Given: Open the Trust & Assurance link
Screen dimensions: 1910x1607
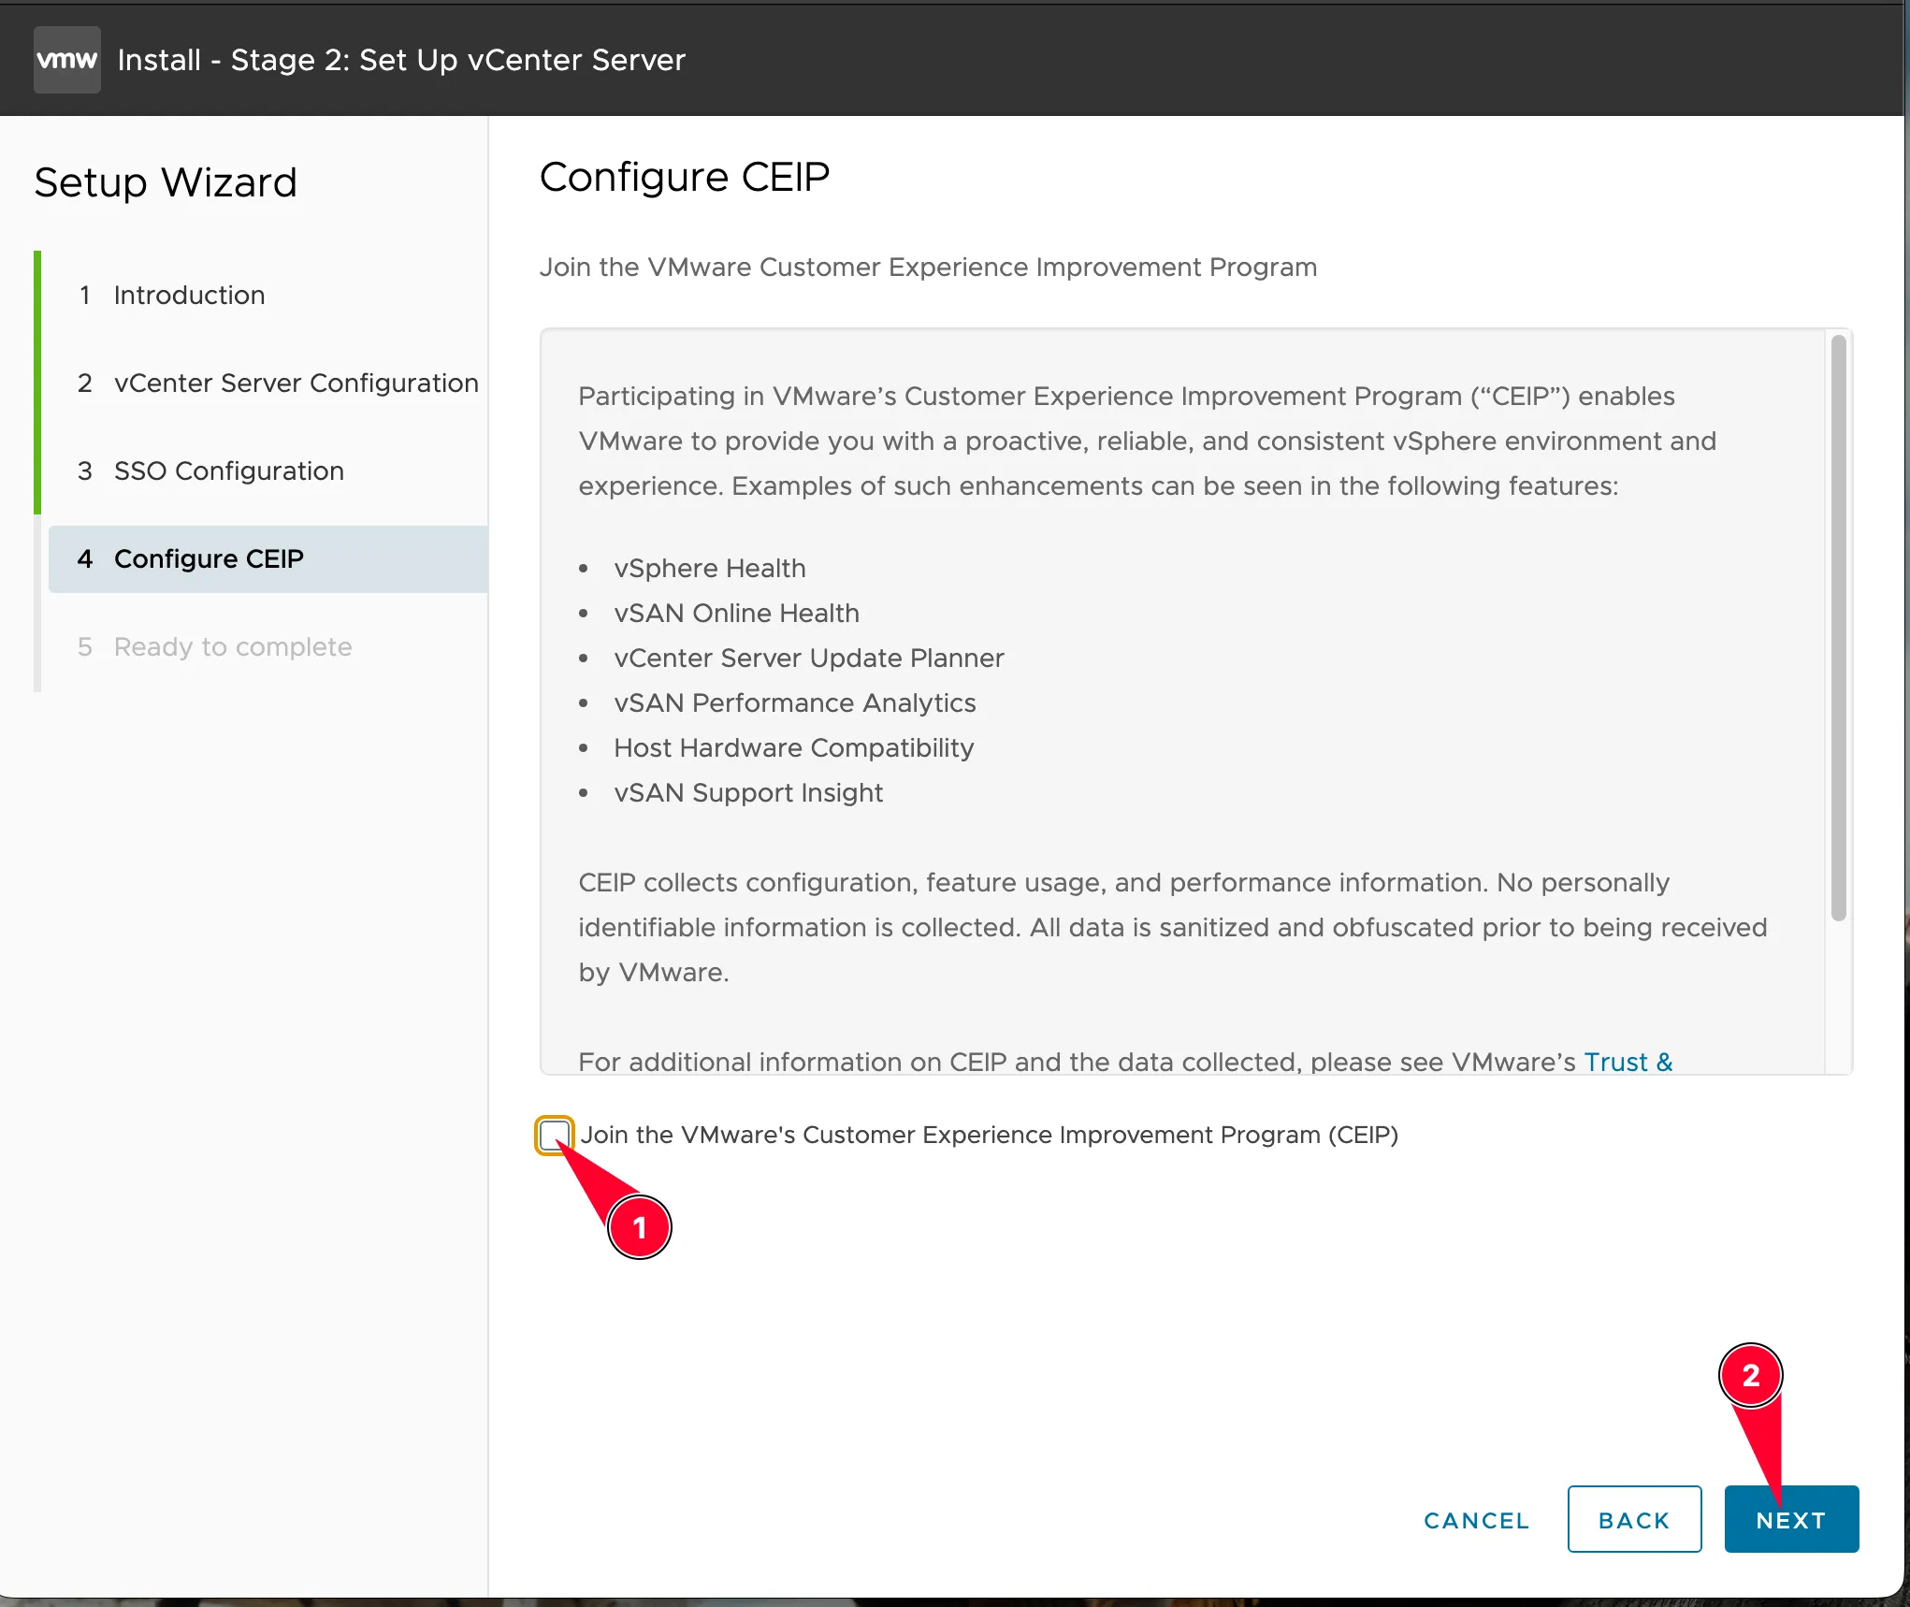Looking at the screenshot, I should click(1628, 1062).
